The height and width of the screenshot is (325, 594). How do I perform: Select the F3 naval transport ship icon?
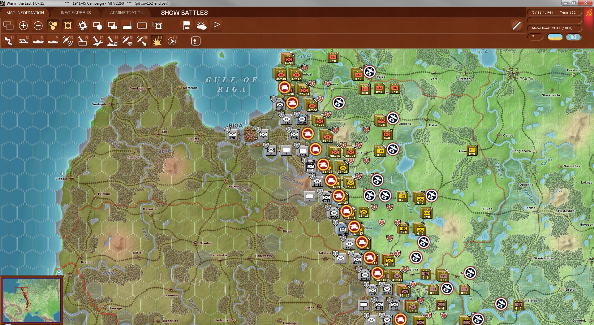click(38, 41)
